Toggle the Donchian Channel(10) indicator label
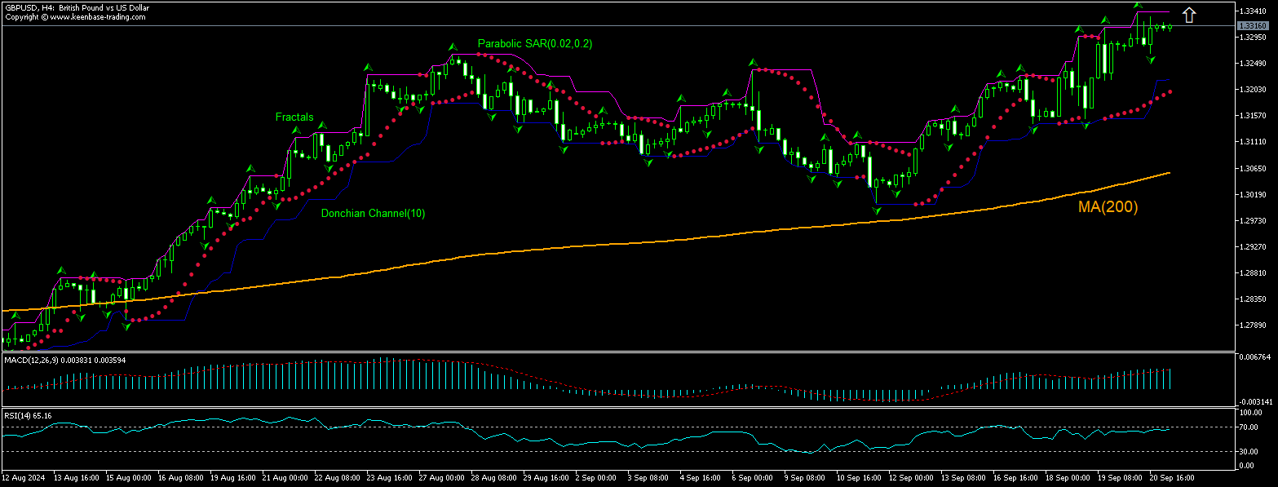 373,214
